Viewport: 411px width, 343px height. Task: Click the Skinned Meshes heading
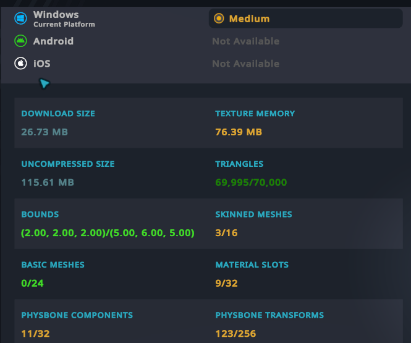point(254,214)
